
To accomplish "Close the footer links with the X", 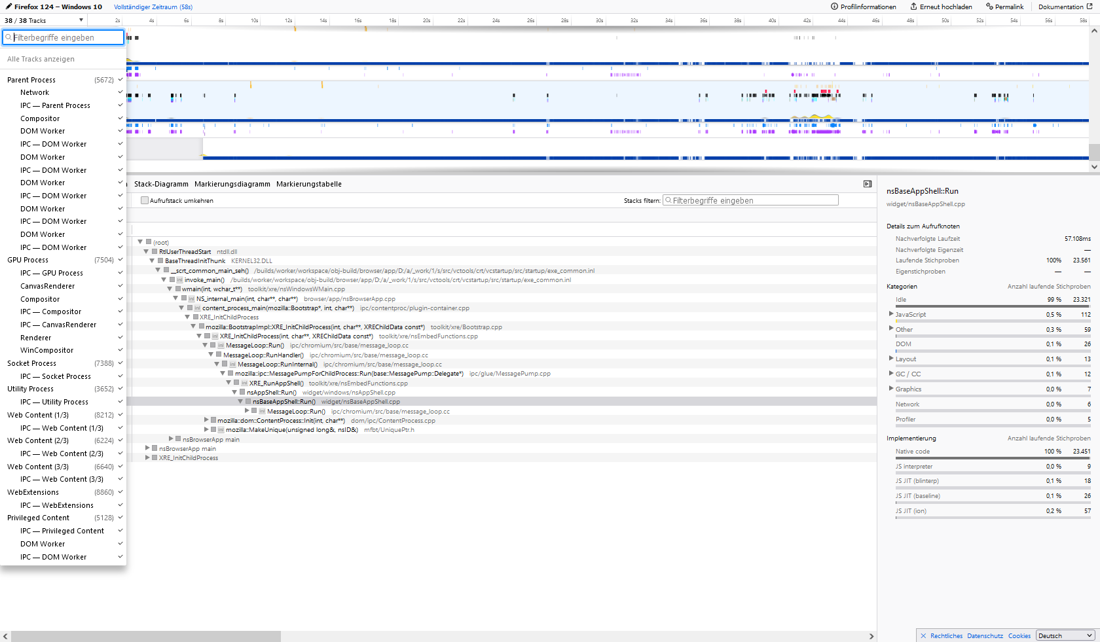I will click(923, 635).
